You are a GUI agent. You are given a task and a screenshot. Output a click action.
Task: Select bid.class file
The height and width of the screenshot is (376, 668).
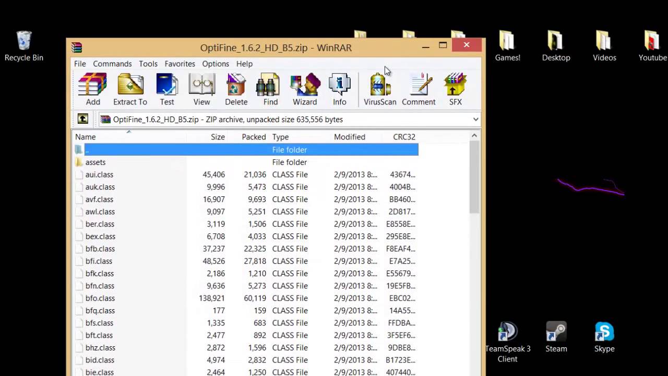pos(100,360)
